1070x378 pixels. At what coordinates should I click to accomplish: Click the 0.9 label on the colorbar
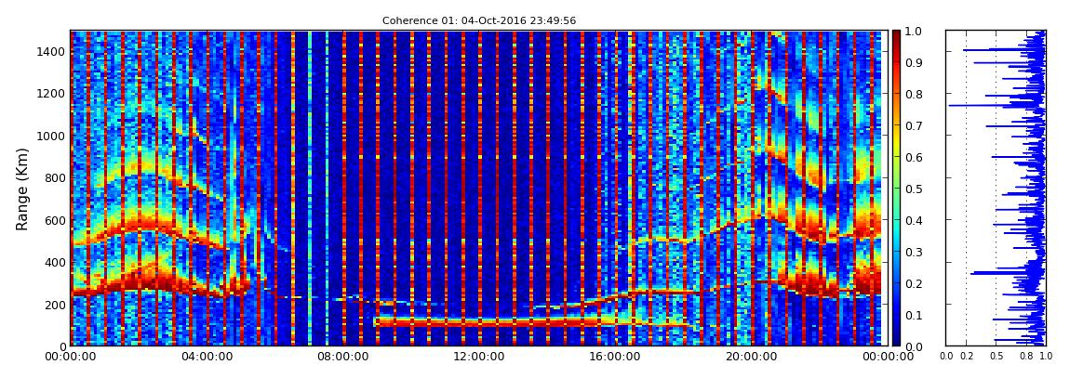914,62
